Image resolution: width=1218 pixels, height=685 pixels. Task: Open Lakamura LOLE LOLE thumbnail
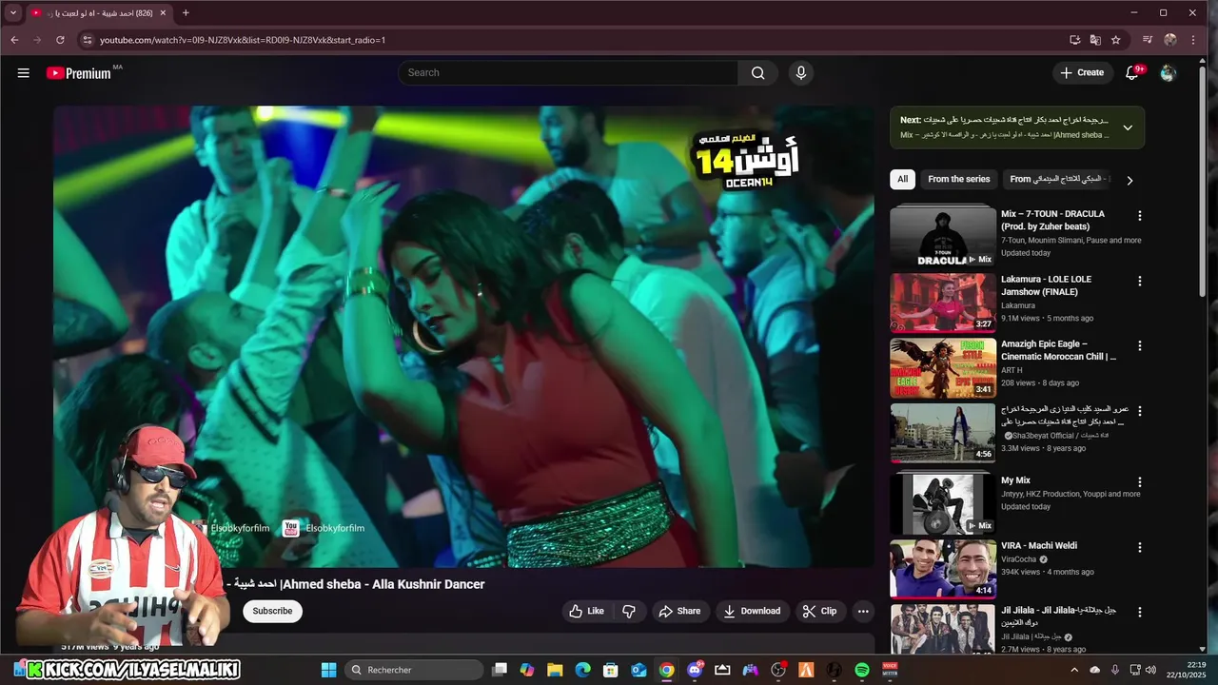943,303
